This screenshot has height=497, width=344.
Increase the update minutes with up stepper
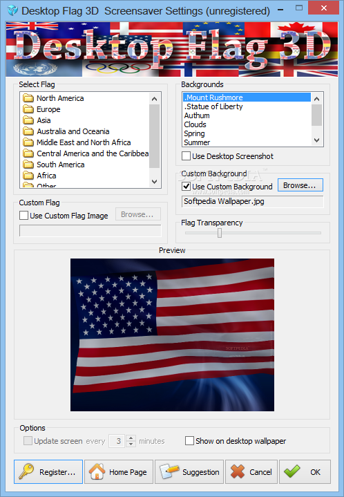[x=131, y=438]
